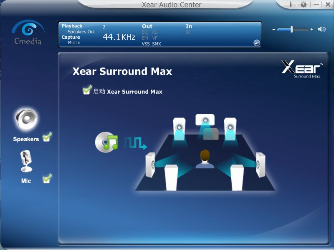334x250 pixels.
Task: Click the Out column header
Action: [x=147, y=26]
